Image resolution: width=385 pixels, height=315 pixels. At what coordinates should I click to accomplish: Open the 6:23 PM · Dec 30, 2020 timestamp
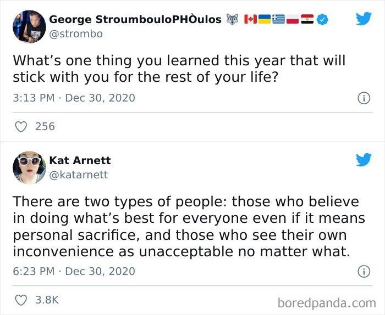pyautogui.click(x=74, y=271)
